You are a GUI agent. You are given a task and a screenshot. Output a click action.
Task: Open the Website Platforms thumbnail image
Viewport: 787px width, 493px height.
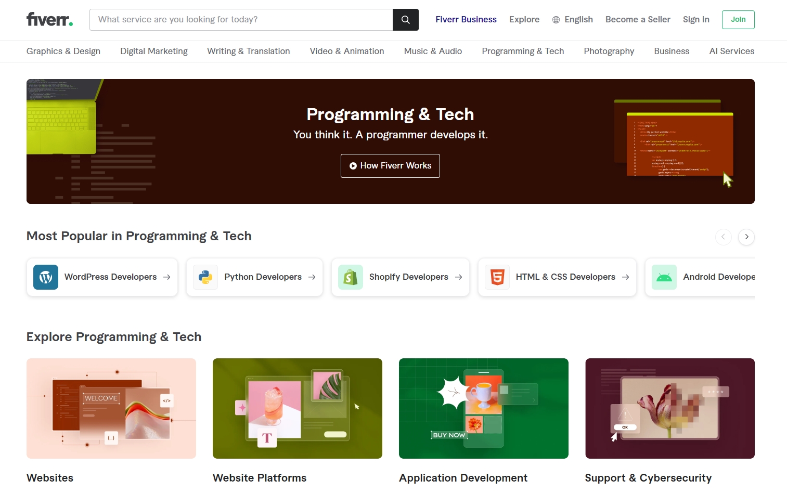(x=298, y=408)
